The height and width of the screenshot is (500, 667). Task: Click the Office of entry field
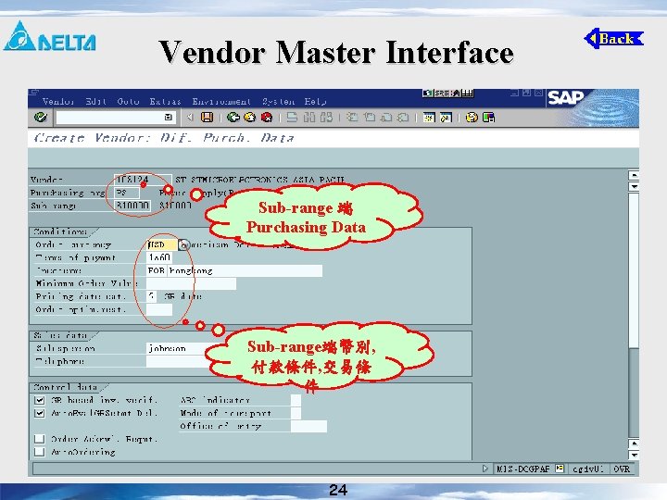pos(308,426)
